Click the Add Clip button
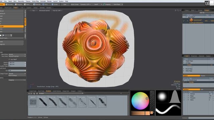This screenshot has width=214, height=120. click(x=202, y=13)
